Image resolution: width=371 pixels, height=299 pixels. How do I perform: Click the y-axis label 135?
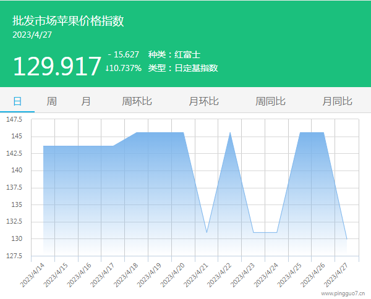(17, 204)
